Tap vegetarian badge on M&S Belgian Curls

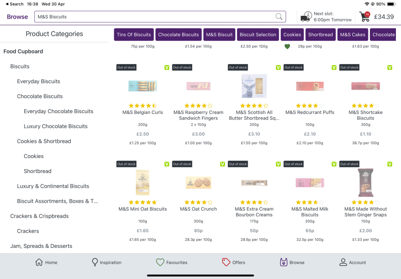(x=167, y=67)
